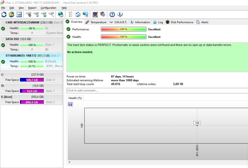
Task: Open the Report menu
Action: pyautogui.click(x=32, y=8)
